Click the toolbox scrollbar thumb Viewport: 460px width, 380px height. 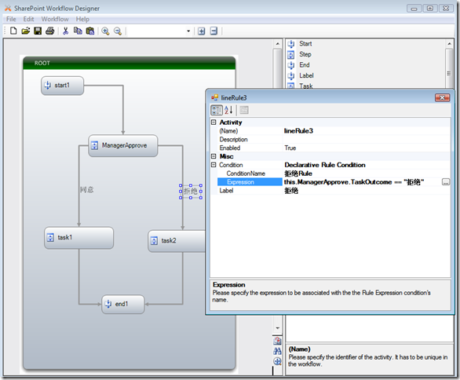tap(448, 68)
